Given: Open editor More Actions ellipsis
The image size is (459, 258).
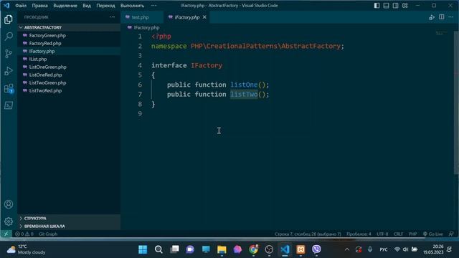Looking at the screenshot, I should [x=451, y=17].
